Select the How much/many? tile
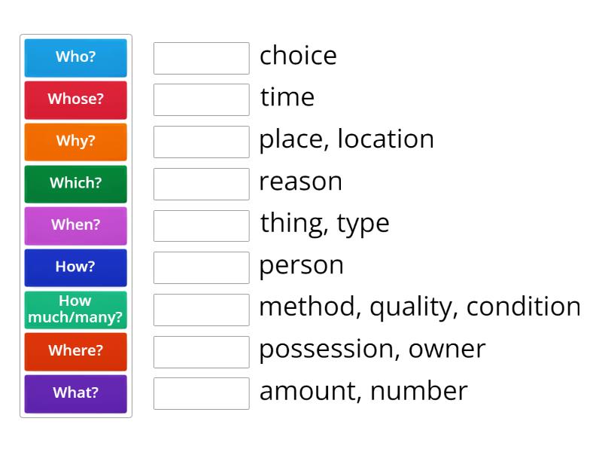This screenshot has width=602, height=452. [x=76, y=310]
